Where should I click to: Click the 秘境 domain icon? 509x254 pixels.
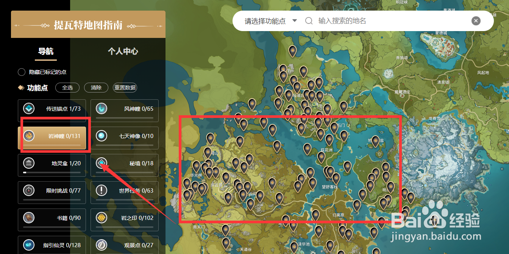[101, 163]
